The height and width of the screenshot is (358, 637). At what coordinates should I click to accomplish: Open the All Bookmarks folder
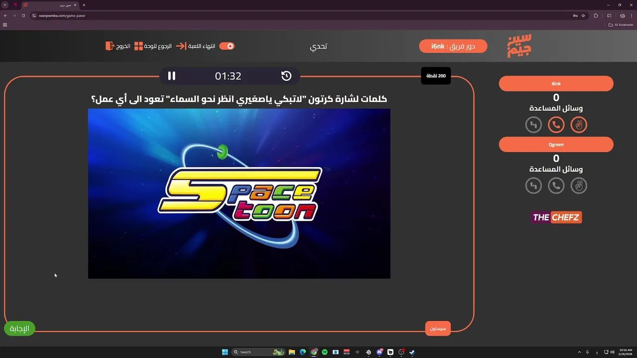(621, 25)
